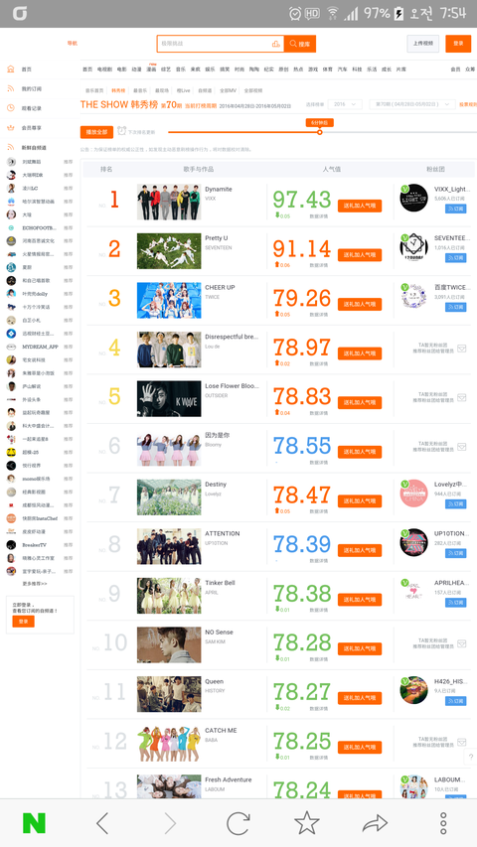The image size is (477, 847).
Task: Open the 2016 year dropdown
Action: pyautogui.click(x=345, y=104)
